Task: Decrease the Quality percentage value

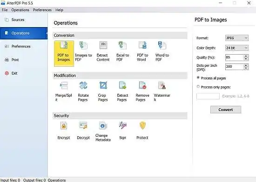Action: (246, 59)
